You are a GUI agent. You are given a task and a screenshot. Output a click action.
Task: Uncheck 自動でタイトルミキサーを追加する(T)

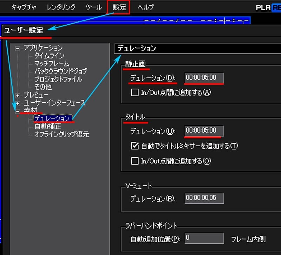[x=135, y=146]
